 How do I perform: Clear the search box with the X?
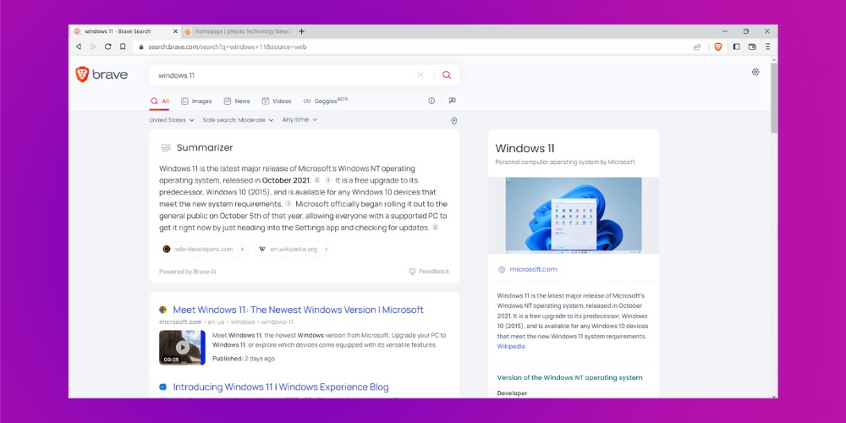[x=420, y=75]
